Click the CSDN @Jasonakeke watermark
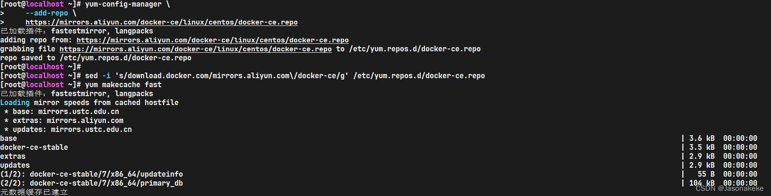771x196 pixels. (x=729, y=188)
